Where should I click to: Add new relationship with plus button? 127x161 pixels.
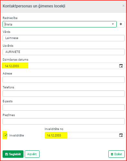point(121,24)
